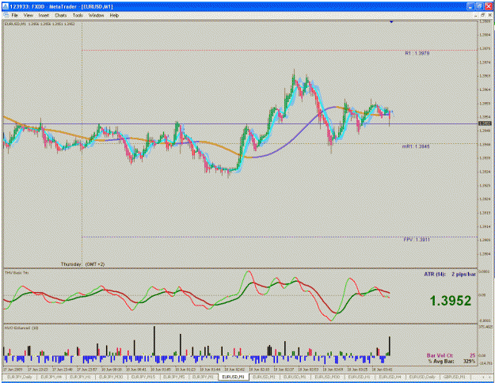The width and height of the screenshot is (495, 383).
Task: Click the chart document icon beside File
Action: pos(6,15)
